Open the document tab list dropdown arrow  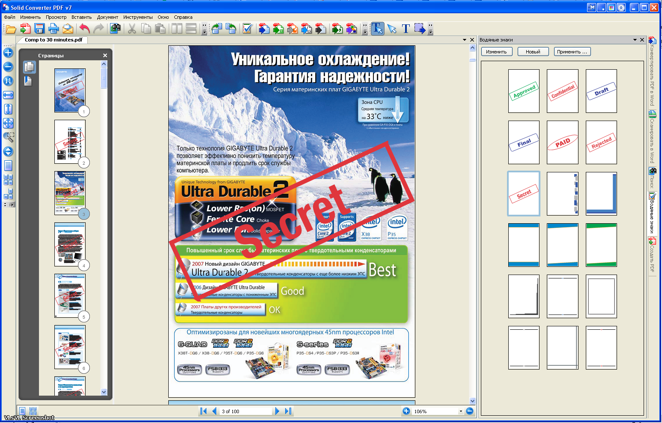coord(465,40)
